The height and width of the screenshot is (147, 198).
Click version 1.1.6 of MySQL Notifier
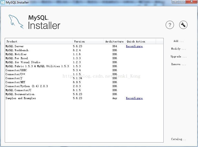pos(77,54)
